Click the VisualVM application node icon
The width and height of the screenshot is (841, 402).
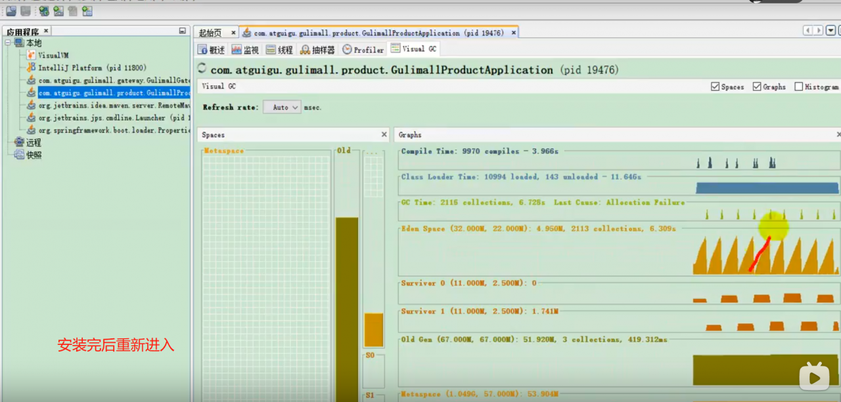[31, 55]
